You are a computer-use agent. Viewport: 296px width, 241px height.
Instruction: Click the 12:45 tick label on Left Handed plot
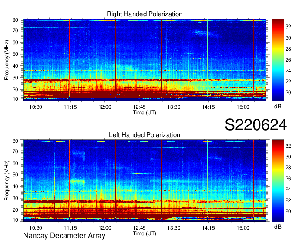139,228
